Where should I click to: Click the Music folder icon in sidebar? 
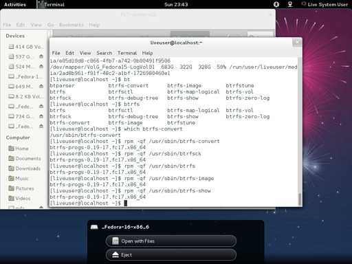tap(11, 178)
